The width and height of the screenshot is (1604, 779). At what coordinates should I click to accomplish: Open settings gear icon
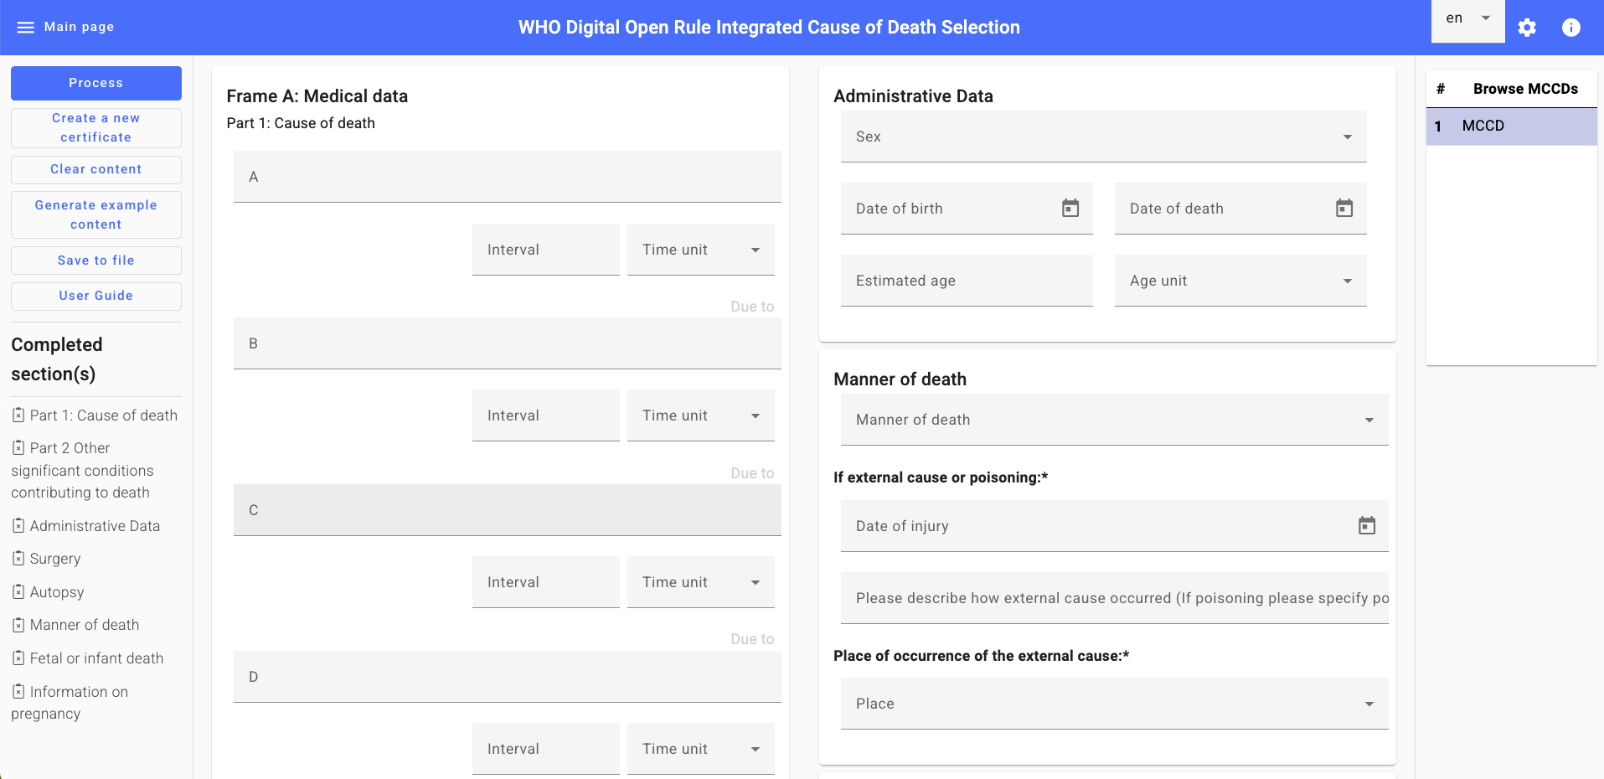[1527, 28]
